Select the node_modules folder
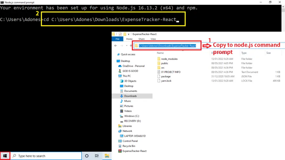 pos(169,59)
